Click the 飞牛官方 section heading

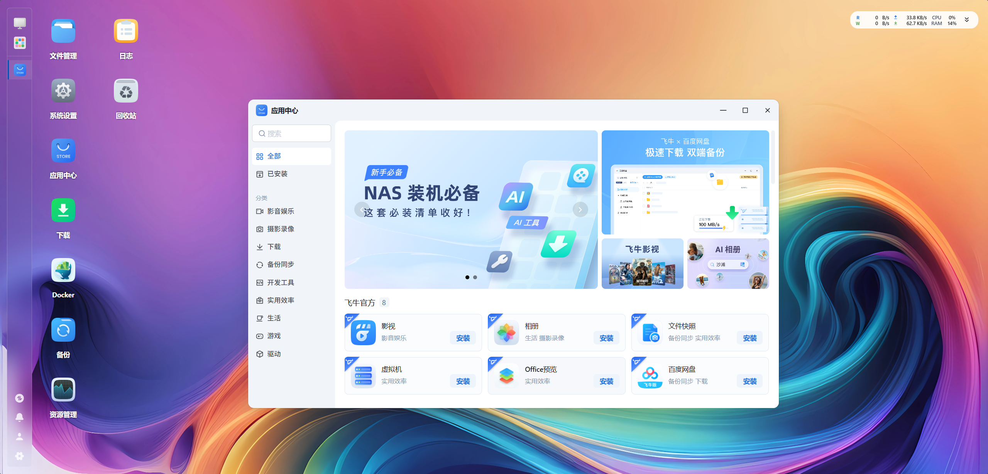(x=360, y=303)
